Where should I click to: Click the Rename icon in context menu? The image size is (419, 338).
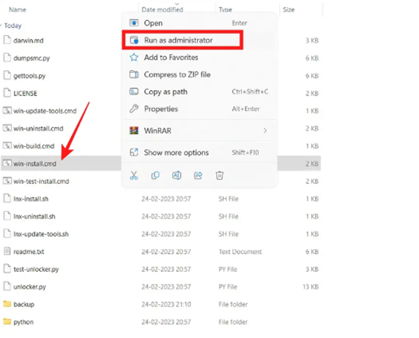click(177, 176)
